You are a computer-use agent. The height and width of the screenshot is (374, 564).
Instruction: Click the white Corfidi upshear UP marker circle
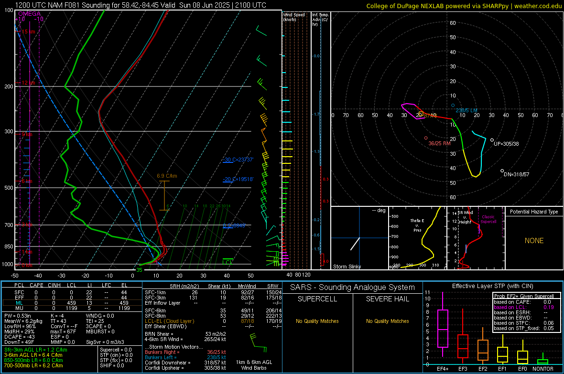coord(492,140)
